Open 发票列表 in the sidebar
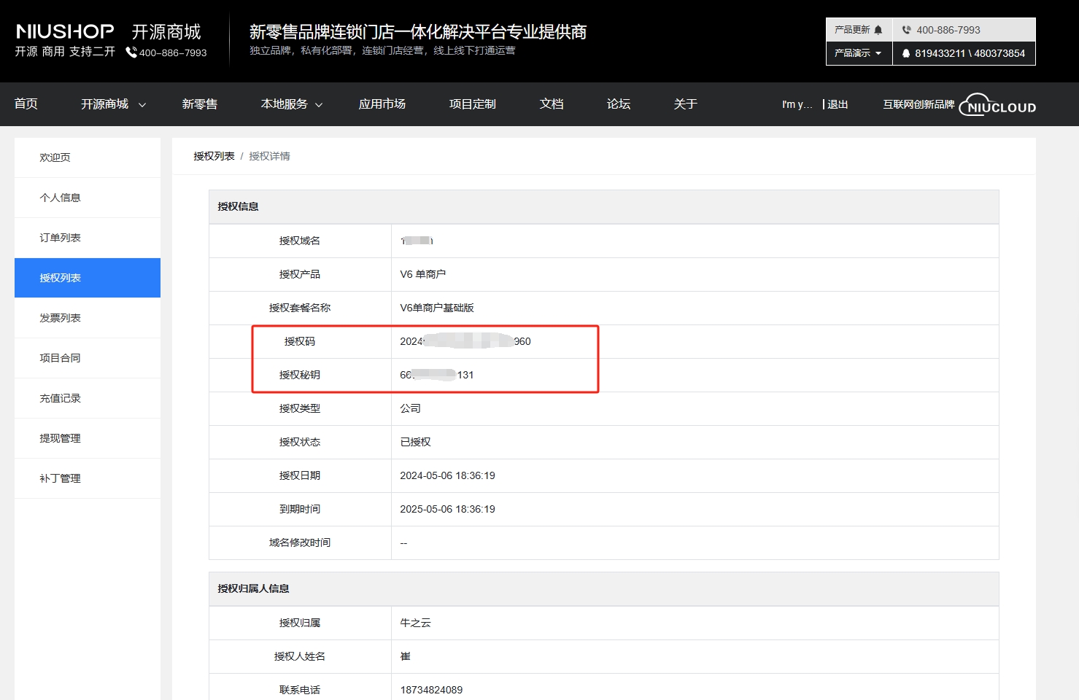The width and height of the screenshot is (1079, 700). [x=61, y=318]
